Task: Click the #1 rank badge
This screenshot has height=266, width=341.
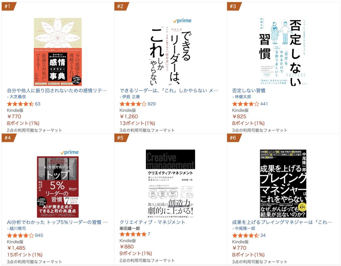Action: tap(9, 6)
